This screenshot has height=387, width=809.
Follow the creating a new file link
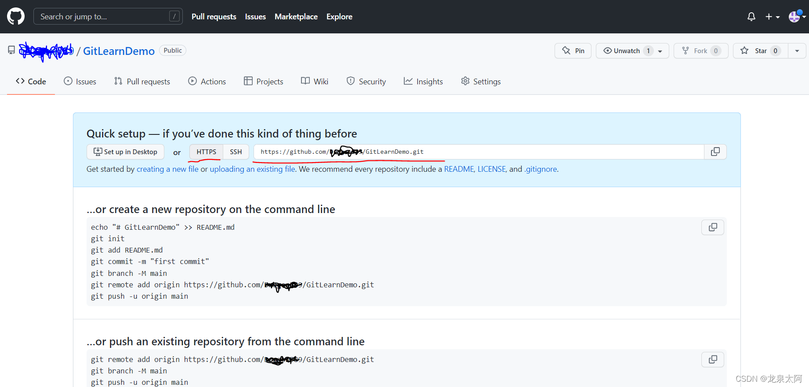167,169
